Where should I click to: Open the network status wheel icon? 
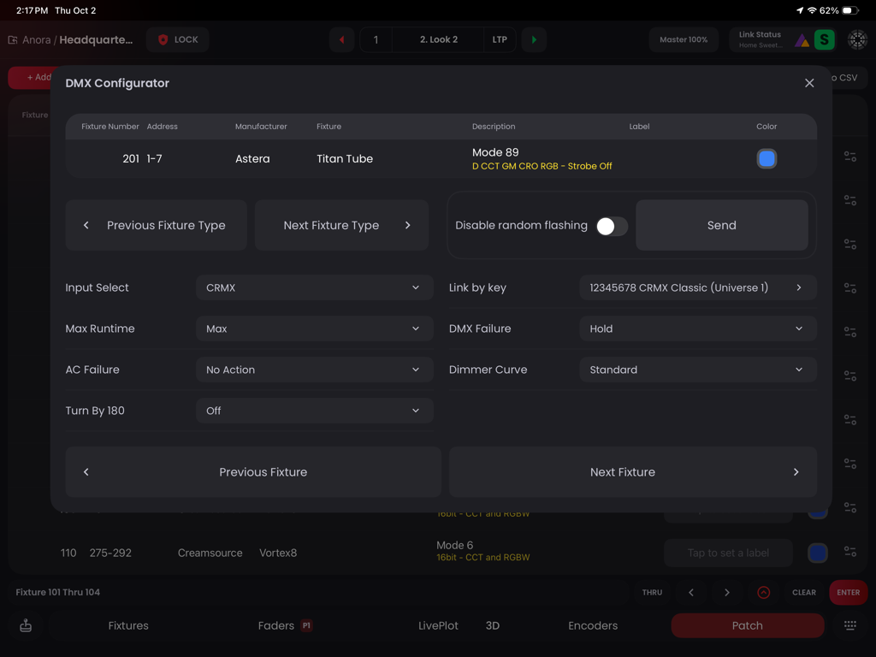click(856, 39)
